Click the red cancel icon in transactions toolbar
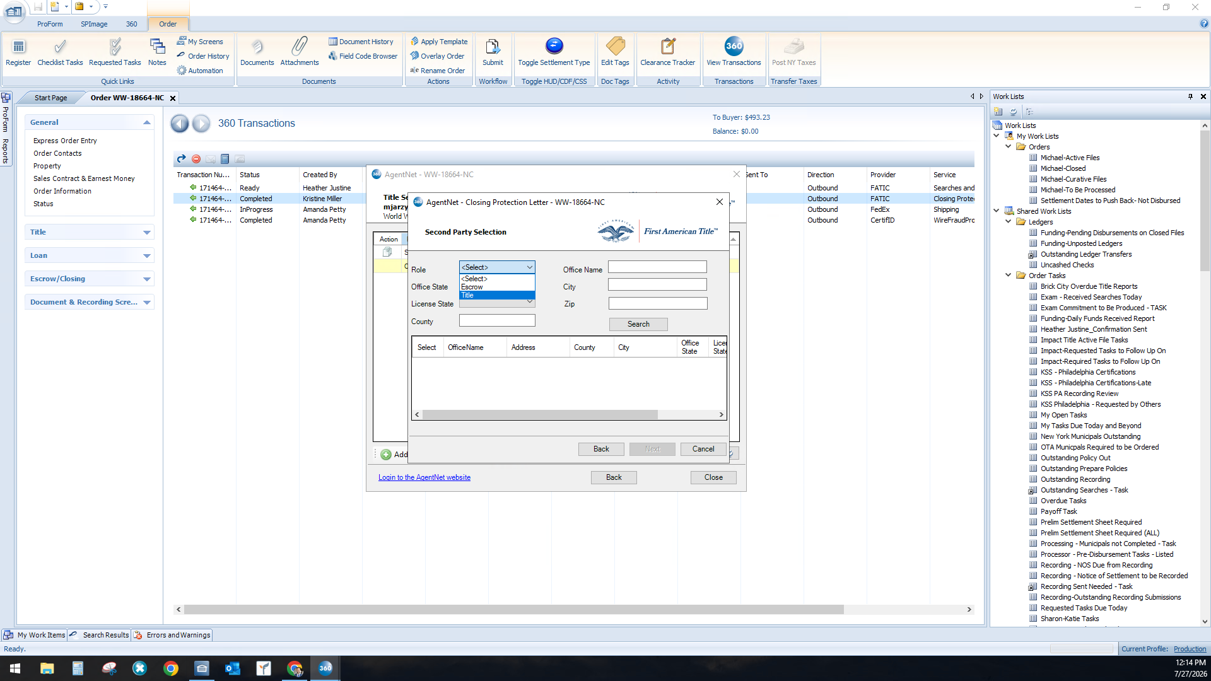Viewport: 1211px width, 681px height. (196, 159)
